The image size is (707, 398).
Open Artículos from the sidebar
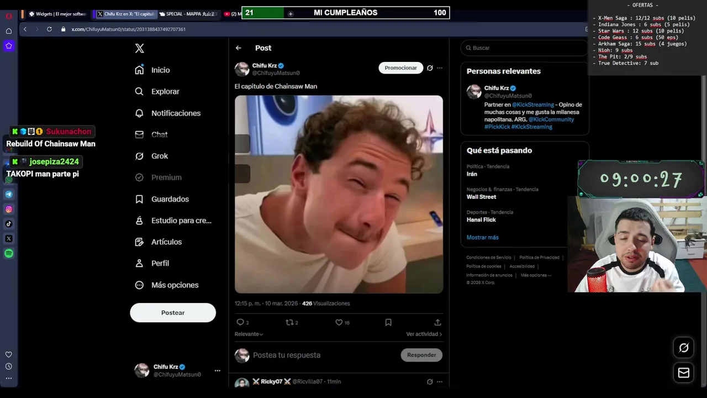(x=159, y=242)
